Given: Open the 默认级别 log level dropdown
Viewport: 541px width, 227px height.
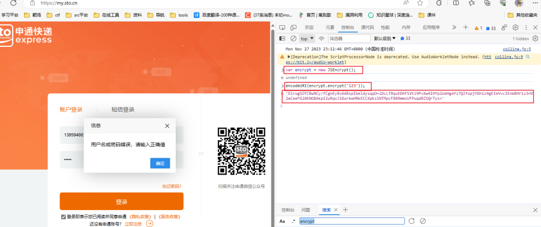Looking at the screenshot, I should pyautogui.click(x=385, y=38).
